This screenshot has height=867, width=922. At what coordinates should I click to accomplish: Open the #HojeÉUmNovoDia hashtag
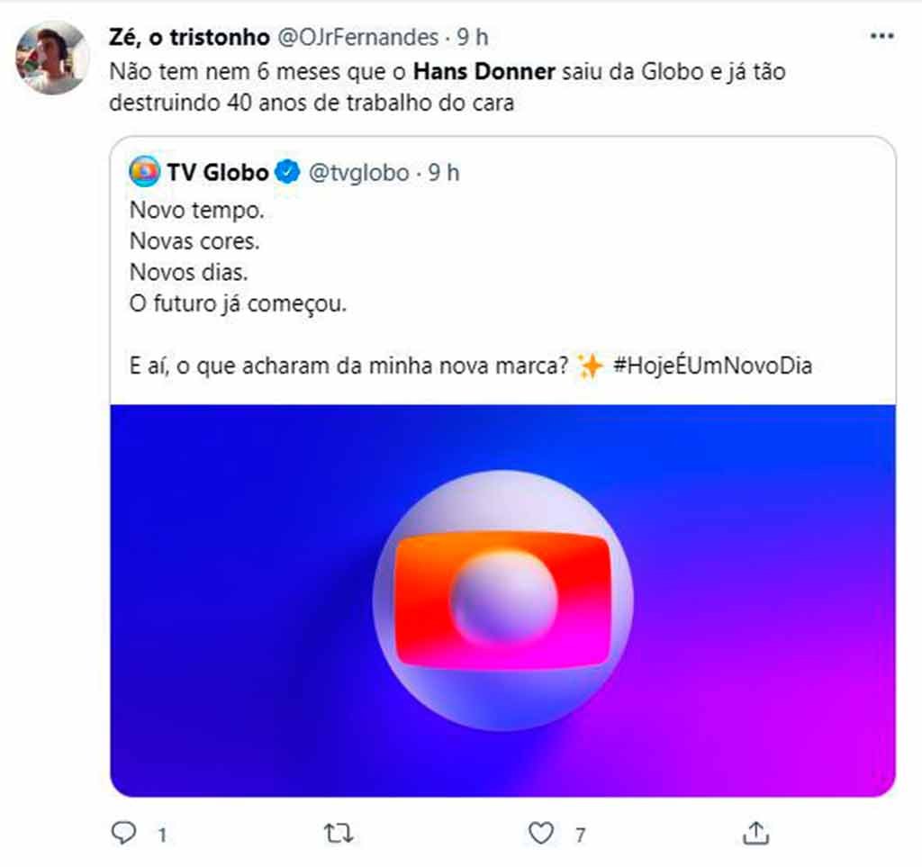tap(713, 366)
